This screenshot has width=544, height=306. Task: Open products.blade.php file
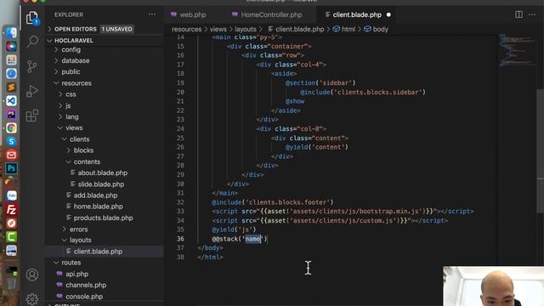tap(103, 218)
